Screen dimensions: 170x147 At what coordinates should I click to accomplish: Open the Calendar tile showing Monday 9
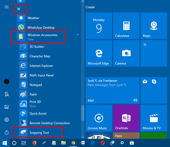click(x=99, y=26)
